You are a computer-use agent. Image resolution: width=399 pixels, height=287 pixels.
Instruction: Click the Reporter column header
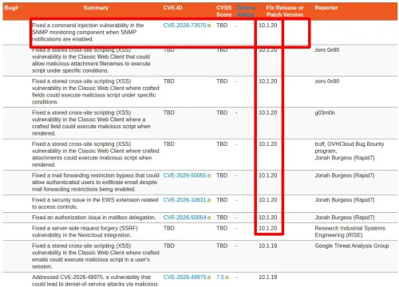(326, 8)
